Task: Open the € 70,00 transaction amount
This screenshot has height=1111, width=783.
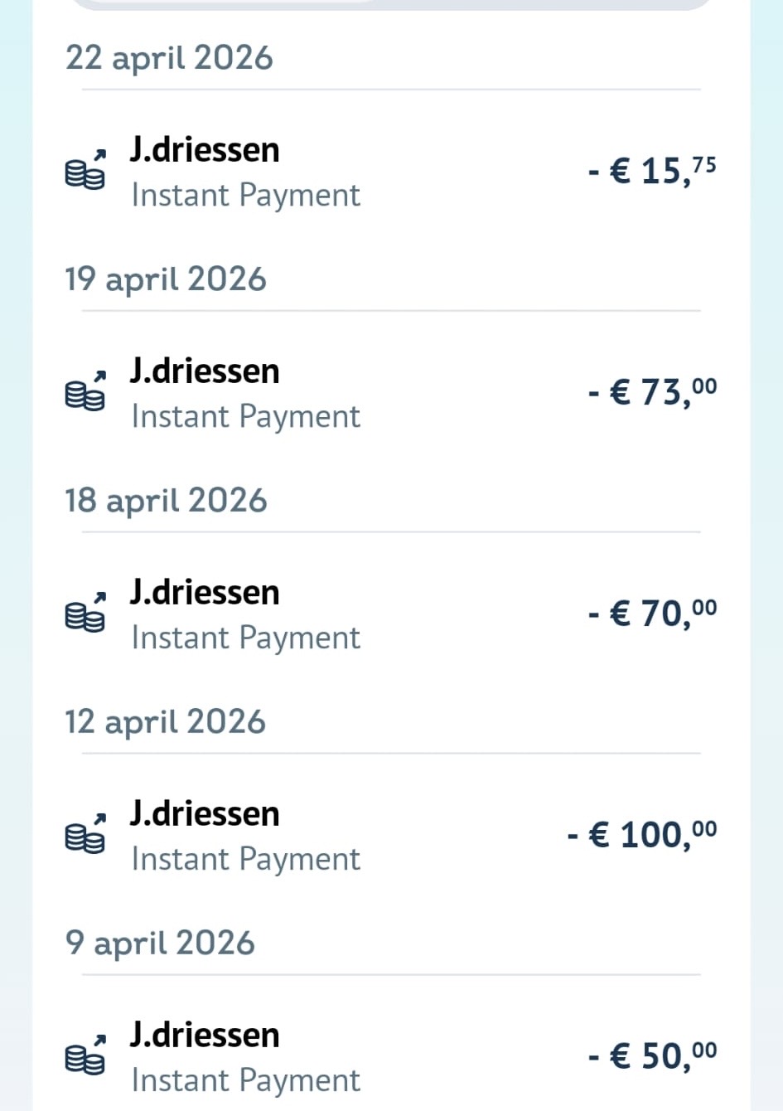Action: coord(652,614)
